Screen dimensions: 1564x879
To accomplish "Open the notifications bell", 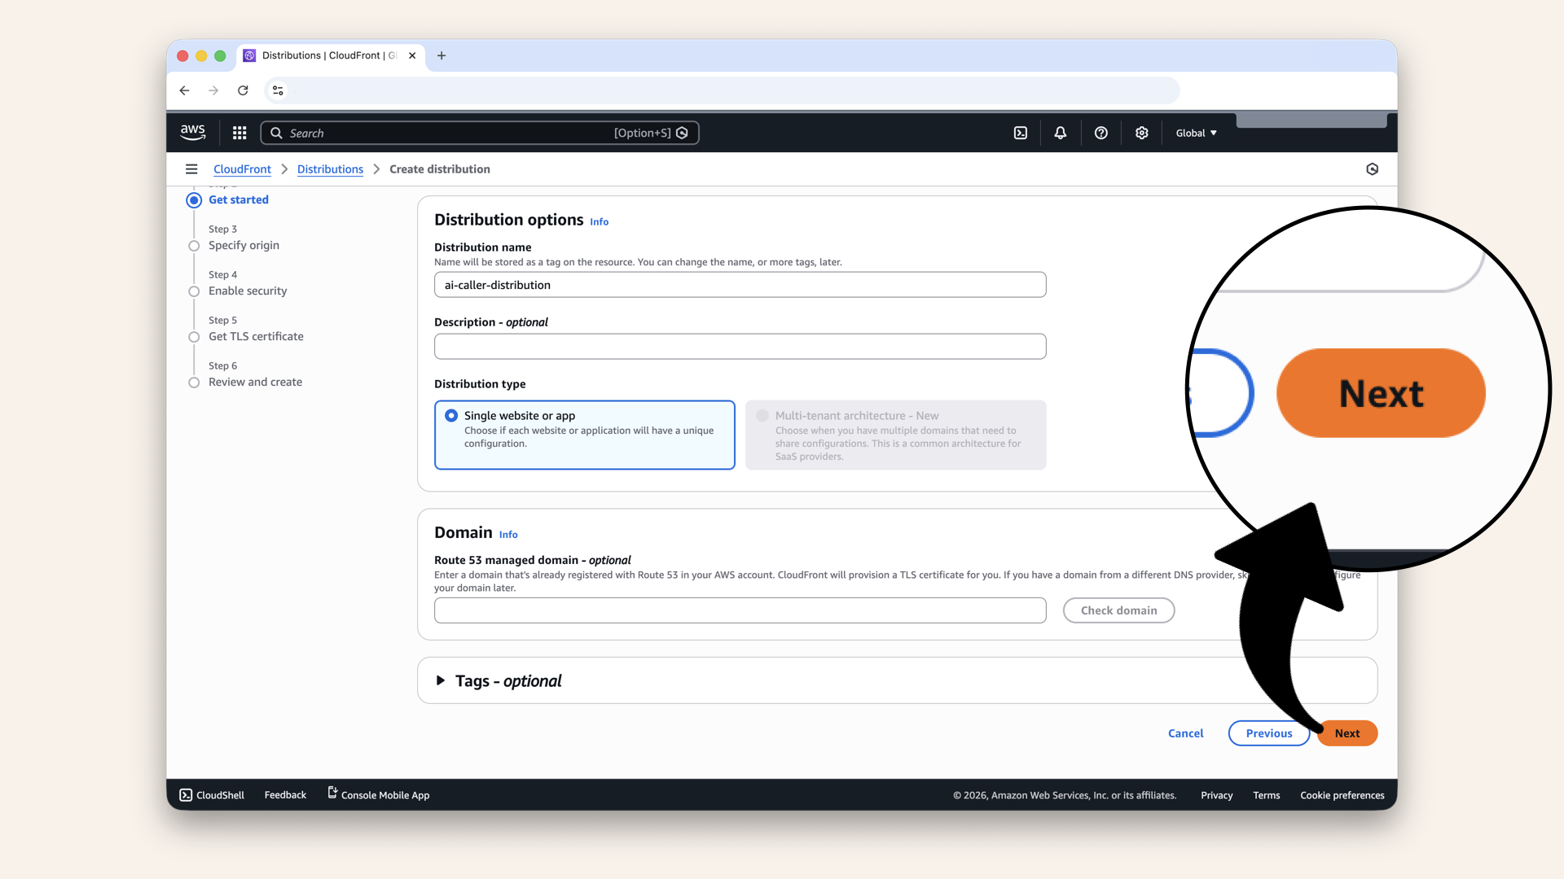I will click(1060, 133).
